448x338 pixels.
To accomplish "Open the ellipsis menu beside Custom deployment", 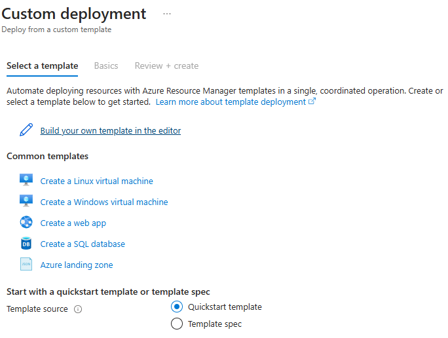I will click(x=167, y=14).
